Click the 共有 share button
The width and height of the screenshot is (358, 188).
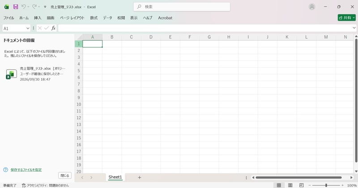(346, 17)
